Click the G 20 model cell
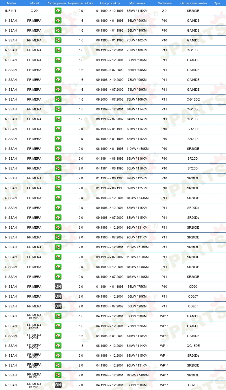This screenshot has width=226, height=390. point(34,11)
